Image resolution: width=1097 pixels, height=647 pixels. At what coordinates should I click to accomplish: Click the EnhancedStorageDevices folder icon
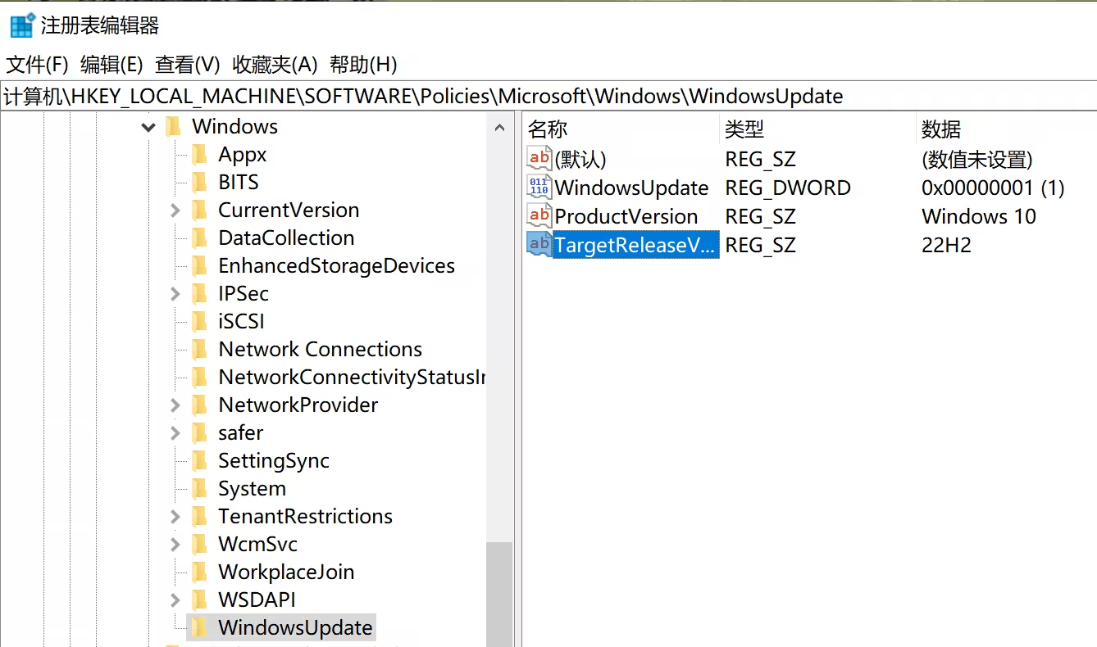tap(199, 265)
